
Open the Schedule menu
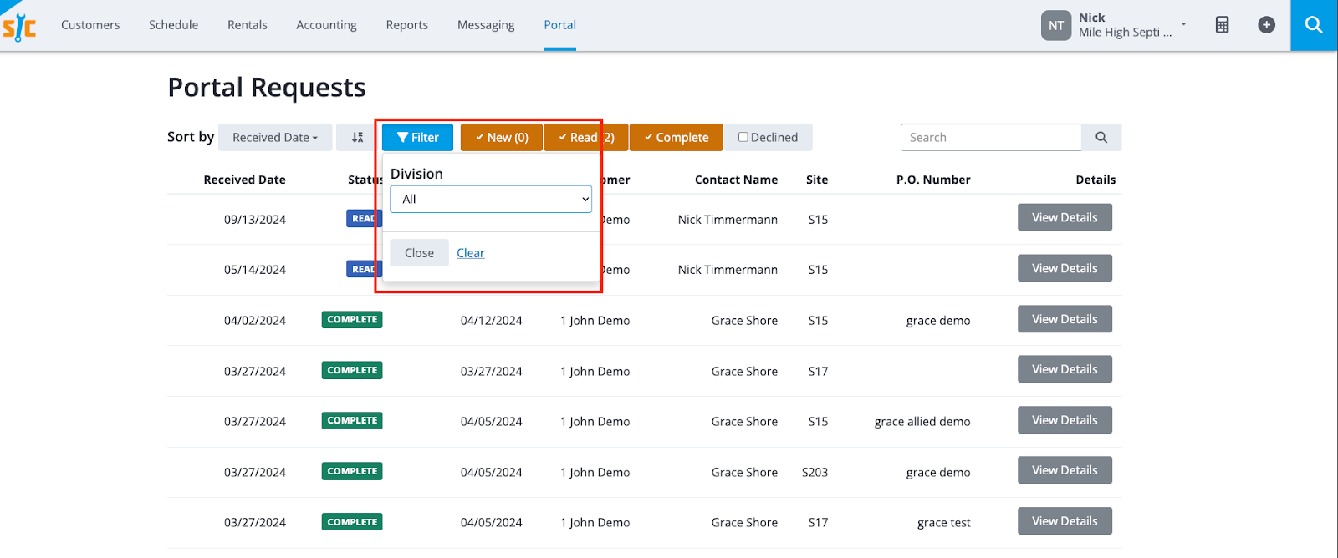tap(174, 25)
